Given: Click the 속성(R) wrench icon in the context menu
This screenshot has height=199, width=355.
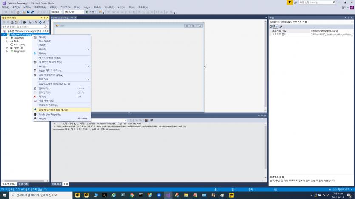Looking at the screenshot, I should click(x=35, y=119).
